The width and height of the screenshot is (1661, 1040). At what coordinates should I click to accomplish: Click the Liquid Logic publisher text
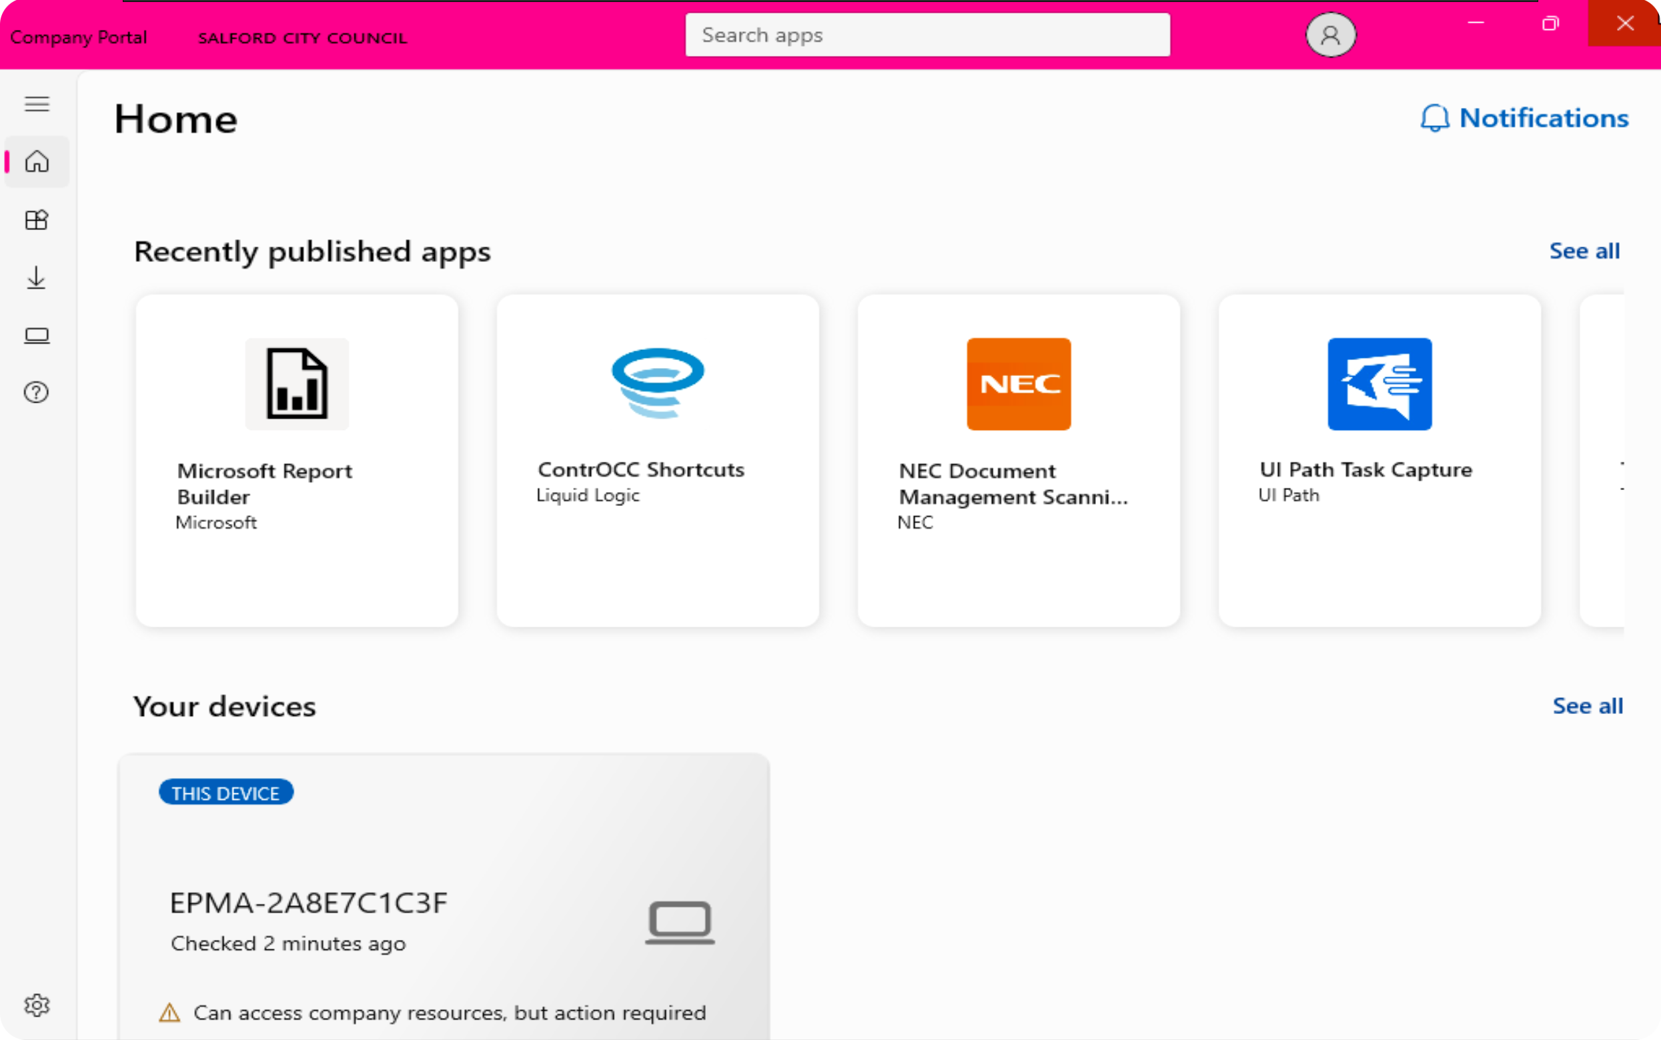pos(588,495)
